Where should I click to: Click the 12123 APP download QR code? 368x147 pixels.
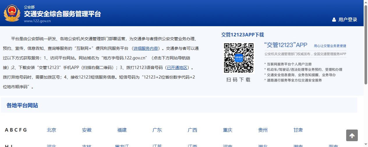tap(238, 58)
